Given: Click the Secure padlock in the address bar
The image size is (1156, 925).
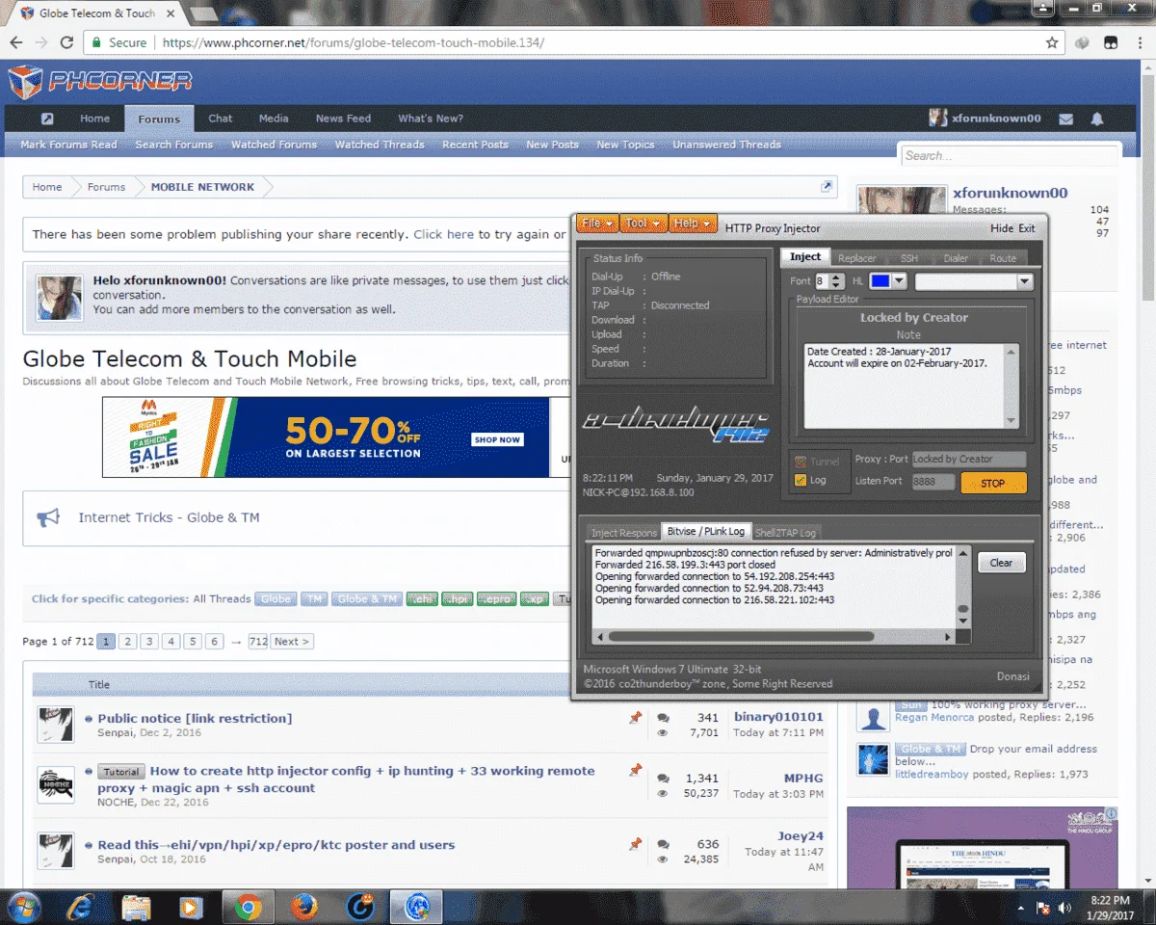Looking at the screenshot, I should (94, 42).
